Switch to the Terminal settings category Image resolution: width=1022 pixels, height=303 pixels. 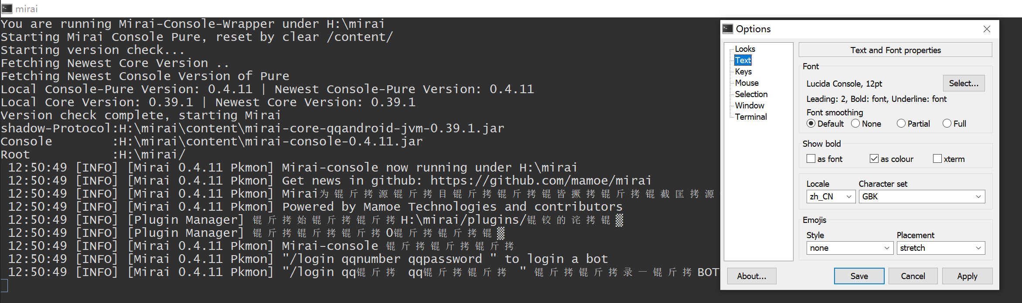[750, 117]
